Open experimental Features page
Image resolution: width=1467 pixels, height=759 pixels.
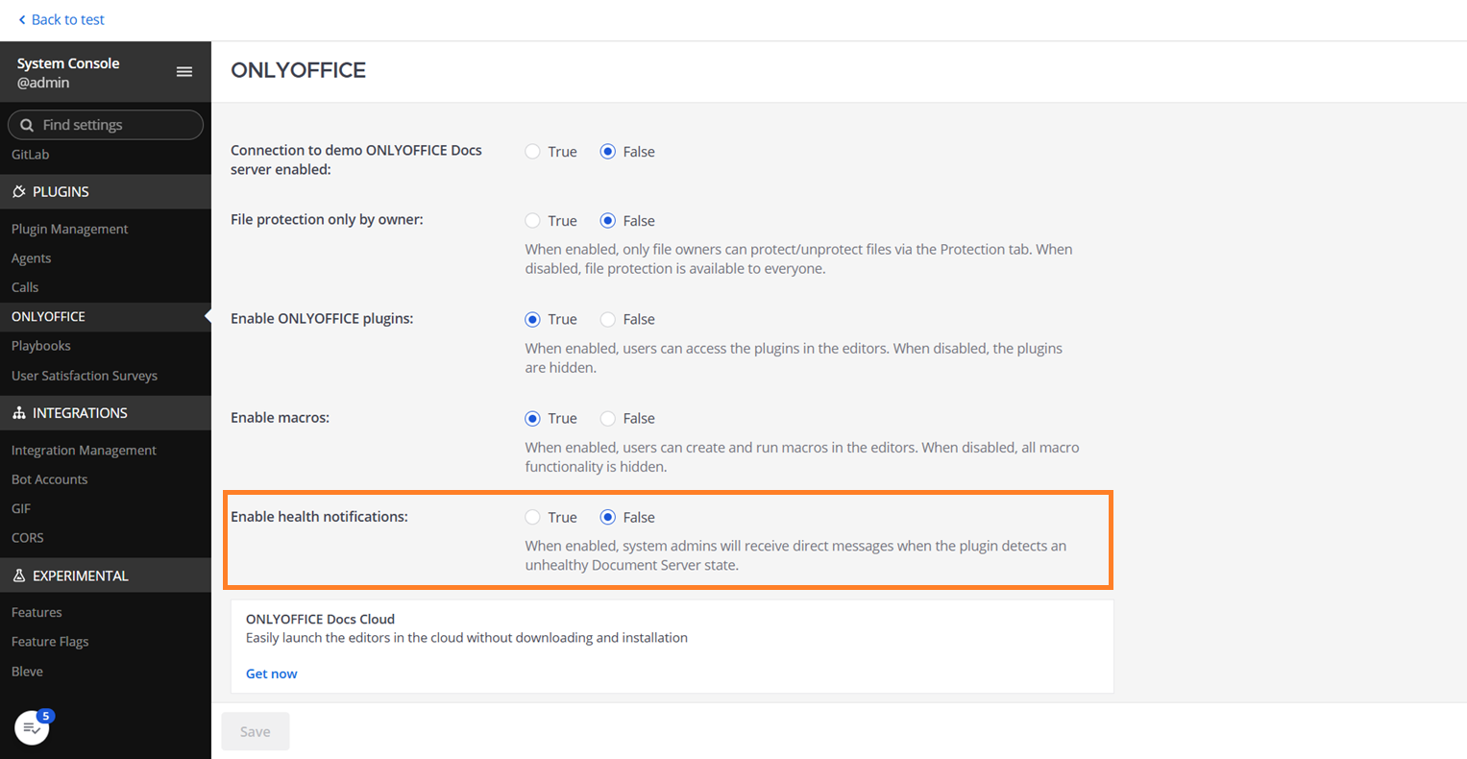coord(37,613)
